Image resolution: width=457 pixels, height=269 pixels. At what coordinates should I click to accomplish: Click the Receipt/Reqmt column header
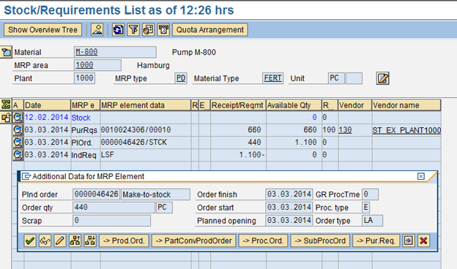(x=238, y=105)
